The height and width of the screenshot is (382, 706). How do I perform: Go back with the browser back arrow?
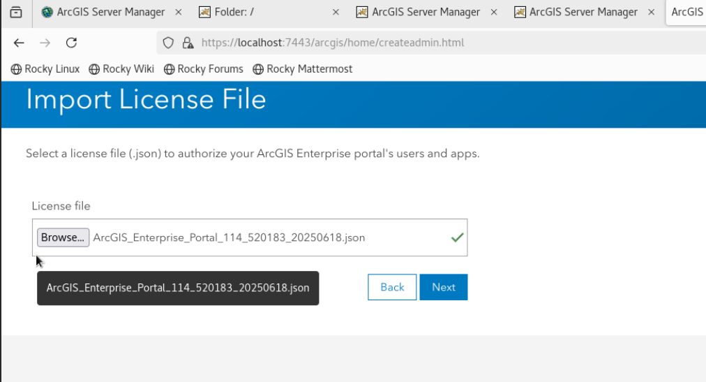[x=18, y=43]
